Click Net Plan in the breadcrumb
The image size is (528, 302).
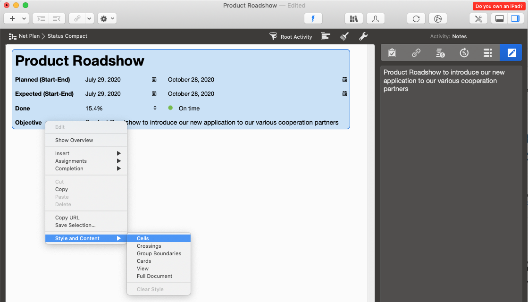coord(29,36)
